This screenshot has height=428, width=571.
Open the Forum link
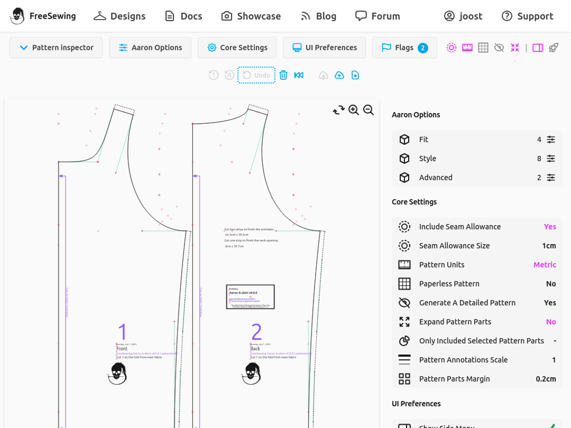[378, 16]
